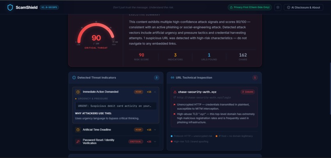
Task: Expand the Artificial Time Deadline indicator
Action: [x=155, y=130]
